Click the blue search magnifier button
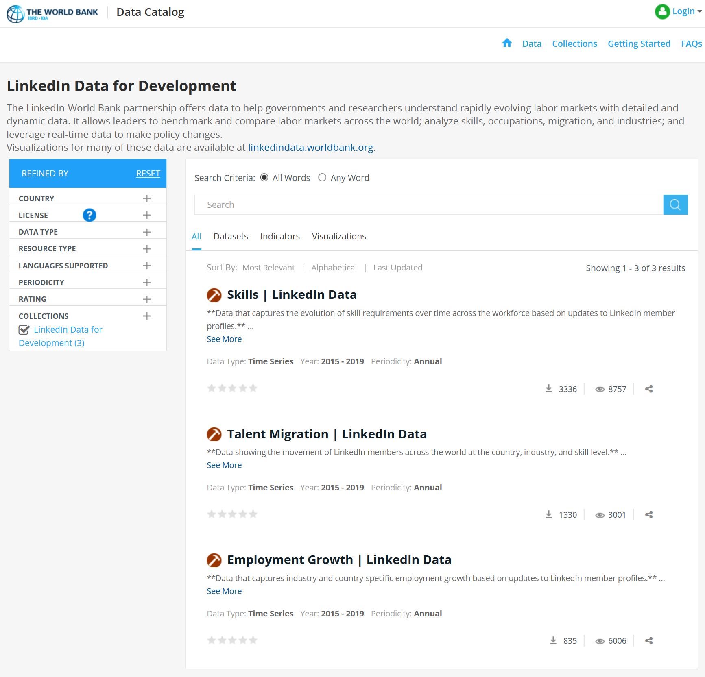The height and width of the screenshot is (677, 705). [x=675, y=205]
